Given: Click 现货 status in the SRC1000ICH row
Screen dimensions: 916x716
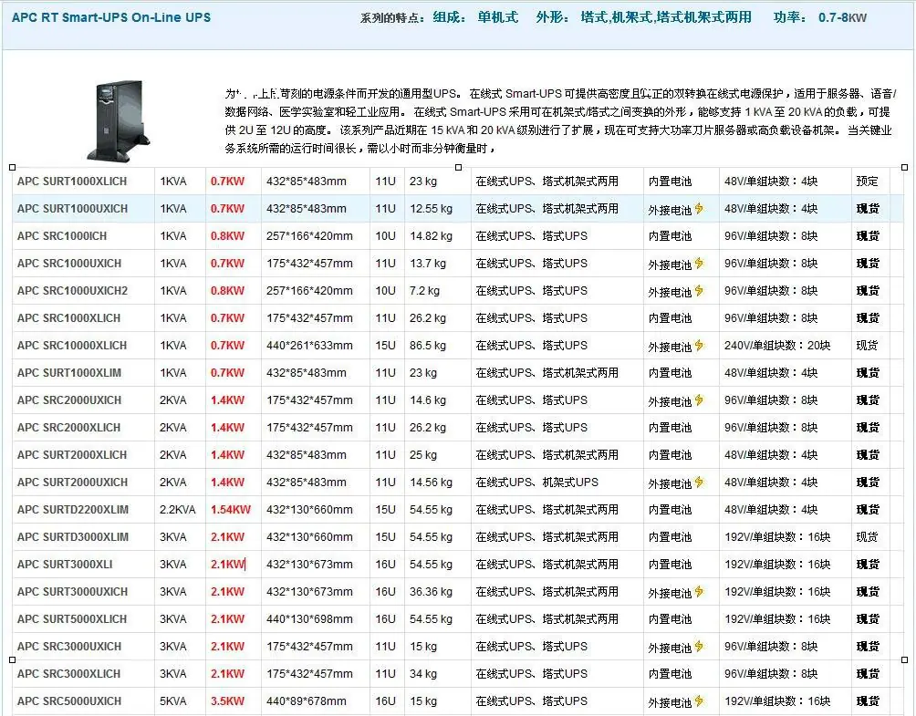Looking at the screenshot, I should click(x=868, y=236).
